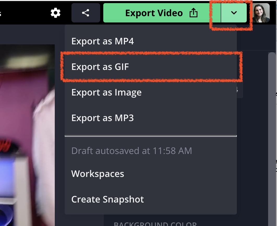The width and height of the screenshot is (277, 226).
Task: Click the Draft autosaved at 11:58 AM text
Action: tap(131, 151)
